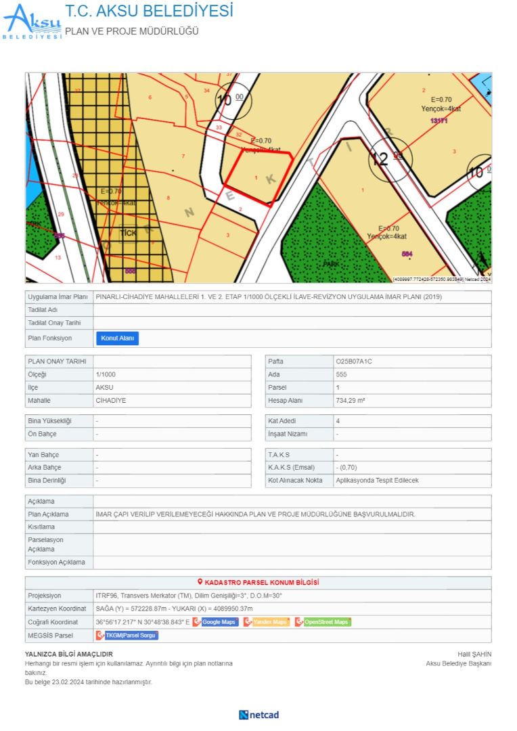Click the north arrow on the map

coord(481,261)
